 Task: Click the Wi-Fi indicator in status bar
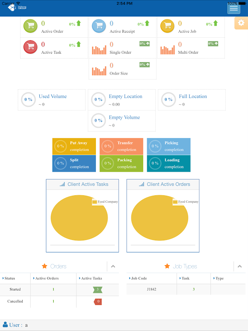(x=18, y=3)
